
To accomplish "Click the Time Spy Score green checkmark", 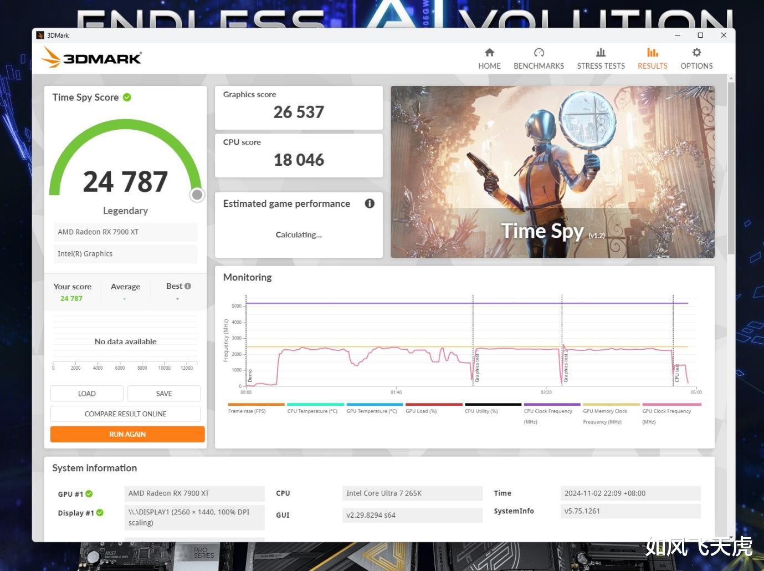I will click(x=127, y=98).
